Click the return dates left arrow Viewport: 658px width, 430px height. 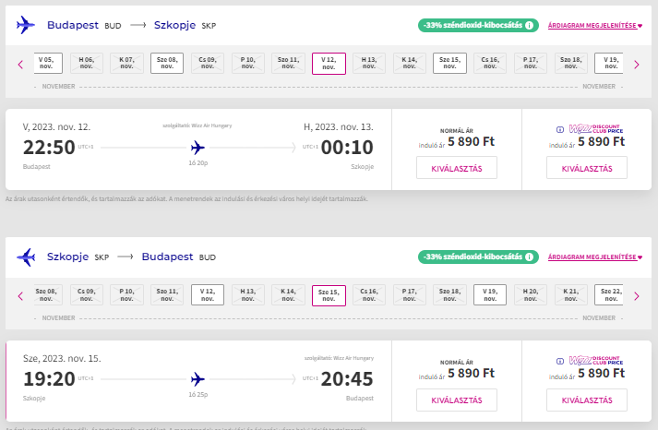coord(20,296)
